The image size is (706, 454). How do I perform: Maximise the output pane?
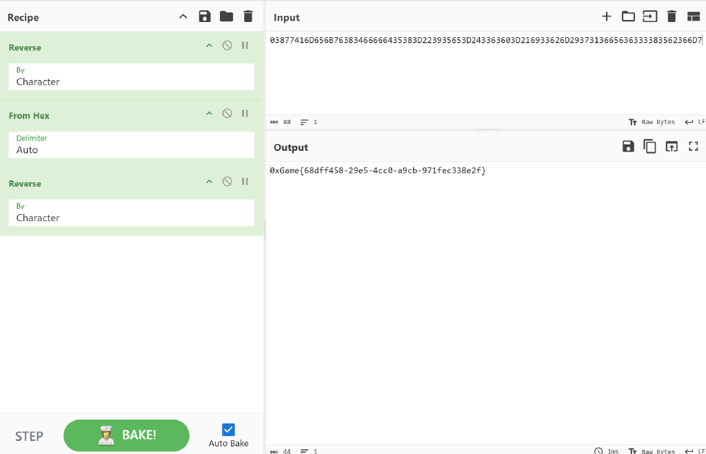(x=694, y=146)
